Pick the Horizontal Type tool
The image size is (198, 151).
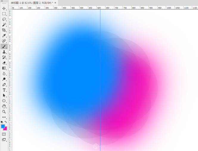[x=4, y=90]
